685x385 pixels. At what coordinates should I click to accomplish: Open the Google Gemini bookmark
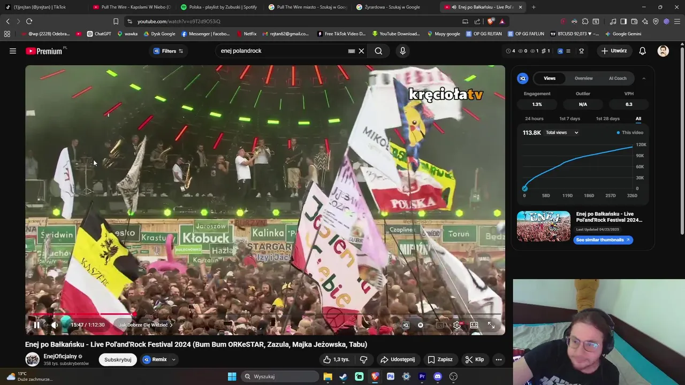point(623,34)
